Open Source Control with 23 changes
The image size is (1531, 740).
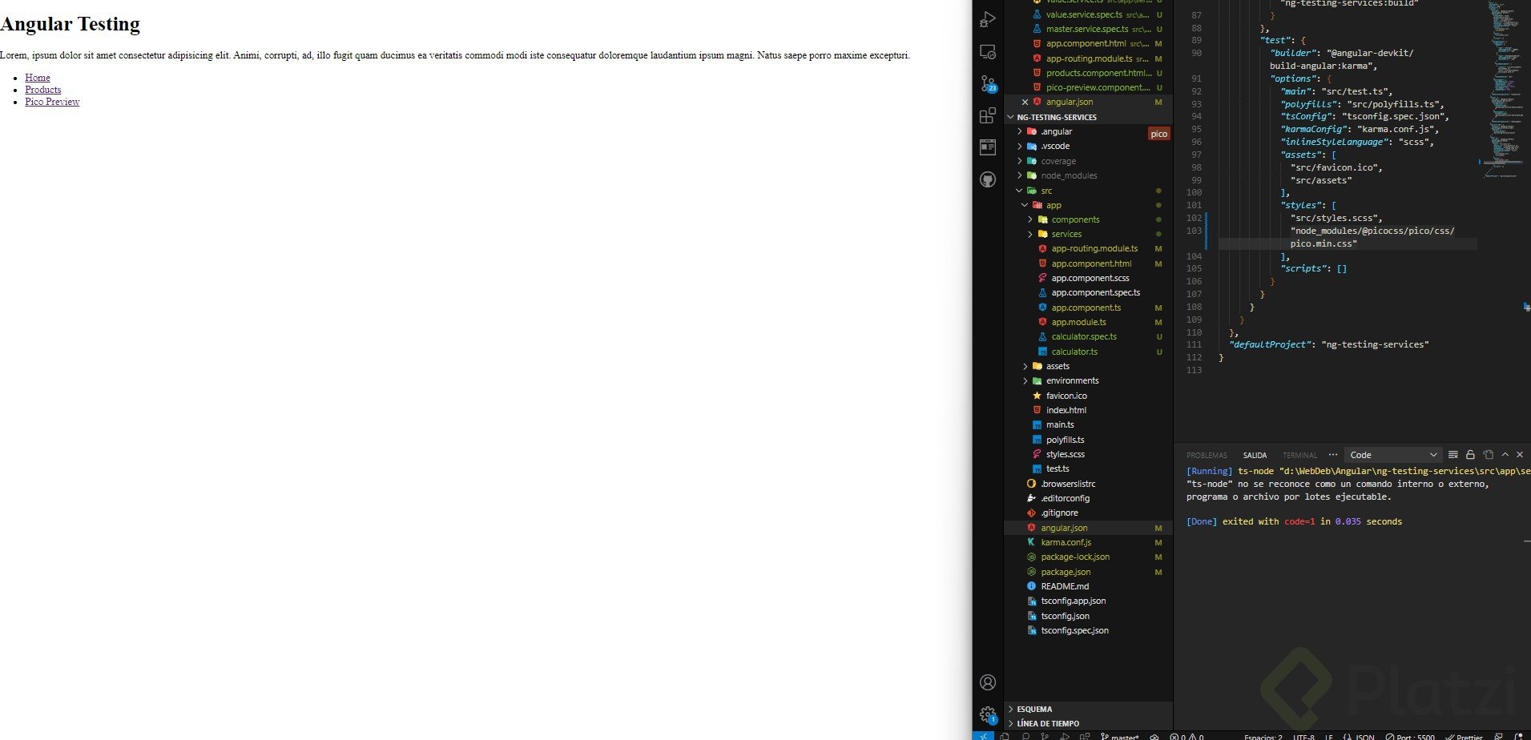(x=988, y=83)
